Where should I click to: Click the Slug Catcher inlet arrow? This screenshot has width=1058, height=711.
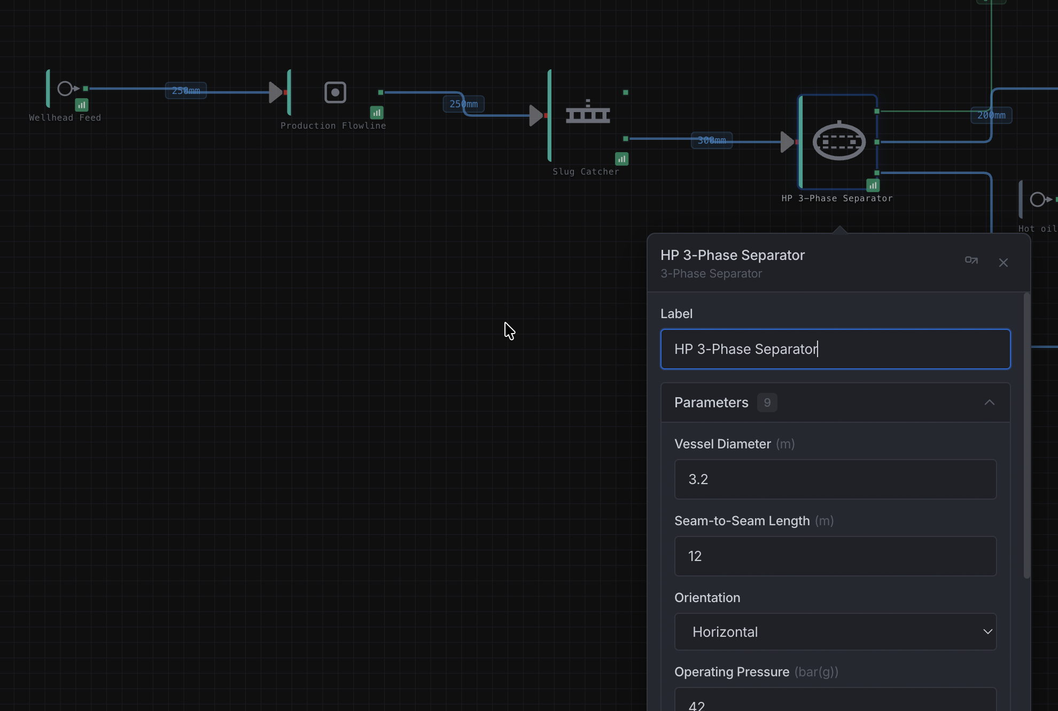coord(536,115)
